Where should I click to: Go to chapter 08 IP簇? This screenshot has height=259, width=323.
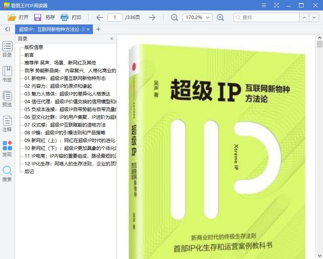point(65,133)
